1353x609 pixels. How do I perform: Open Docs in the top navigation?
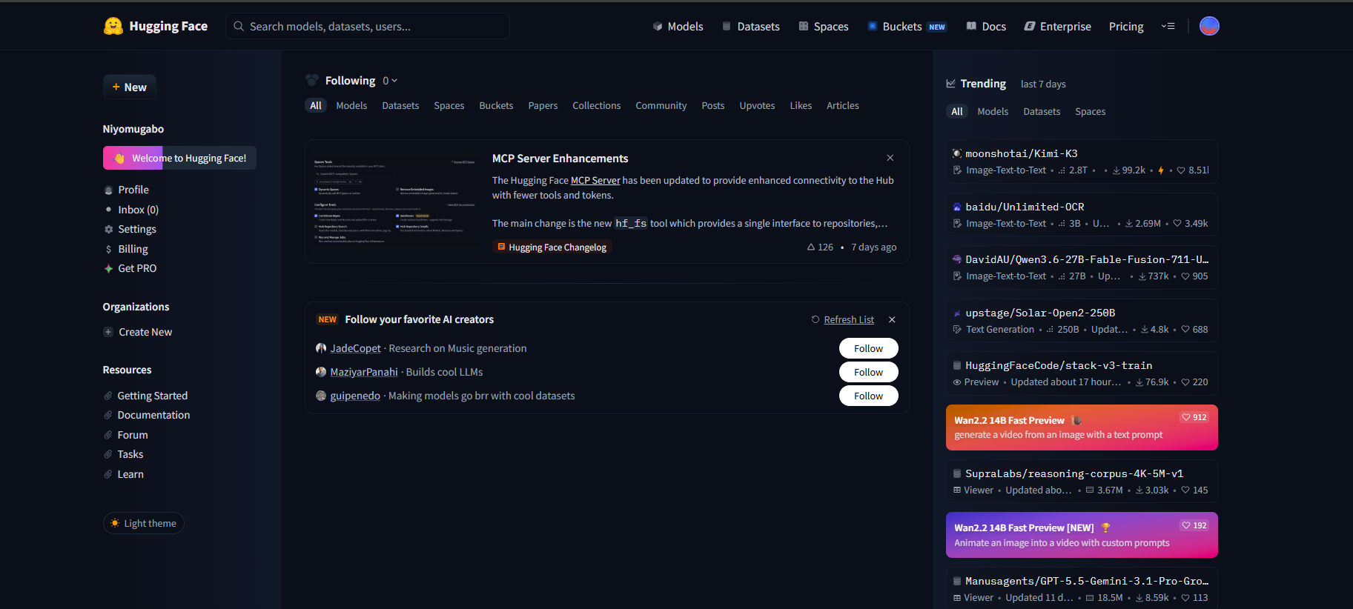[x=986, y=27]
